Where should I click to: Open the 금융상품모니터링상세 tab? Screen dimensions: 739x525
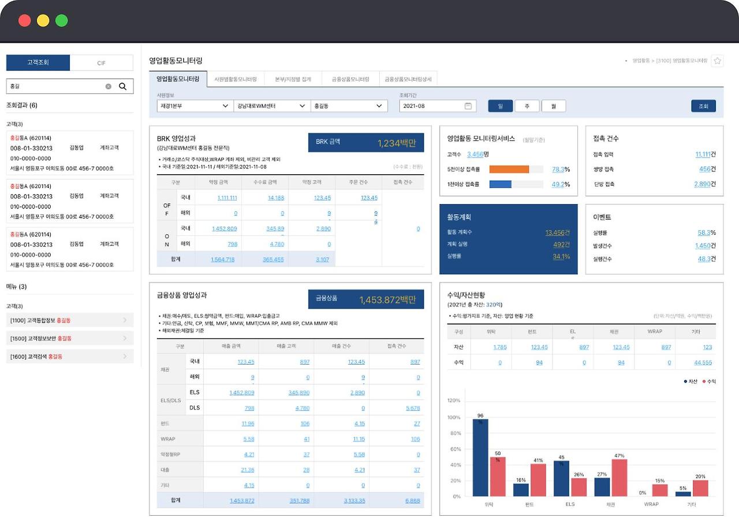pos(408,79)
